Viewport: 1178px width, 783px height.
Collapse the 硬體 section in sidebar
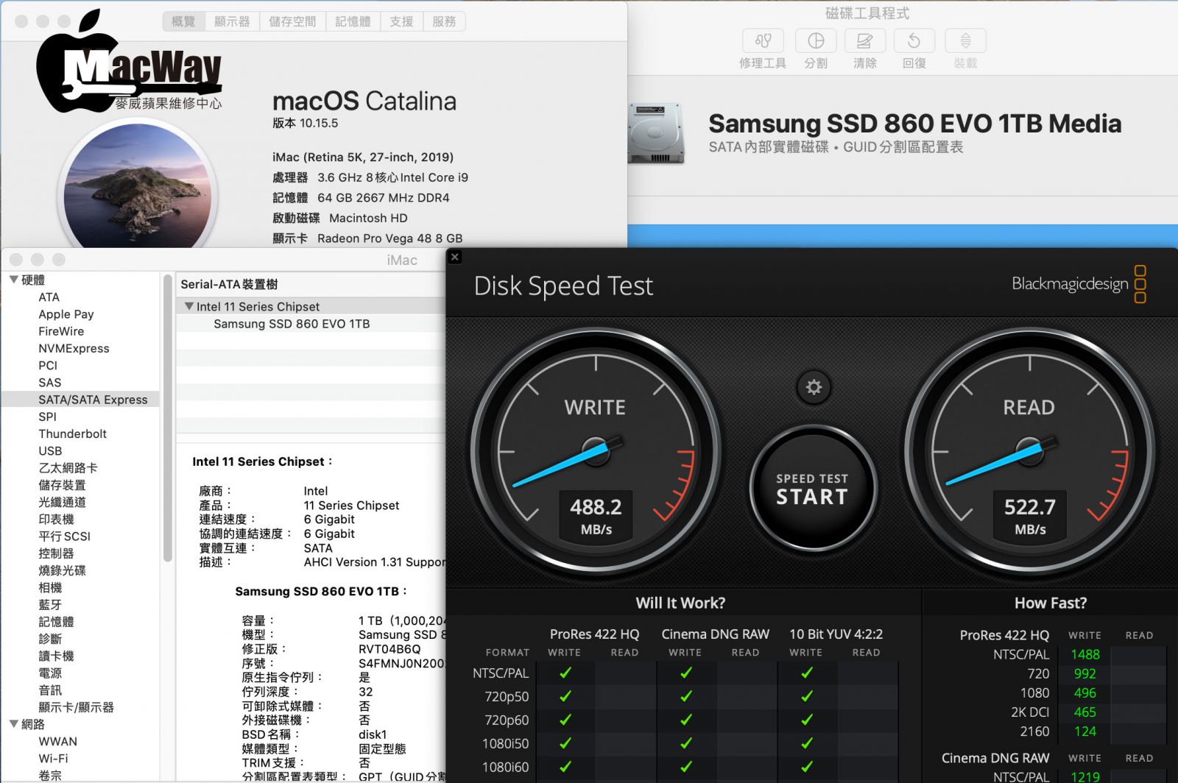[x=14, y=280]
